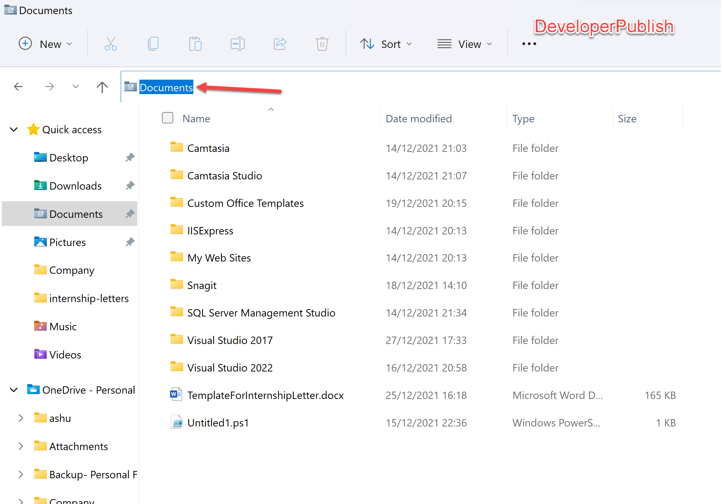Collapse the Quick access section
724x504 pixels.
14,129
